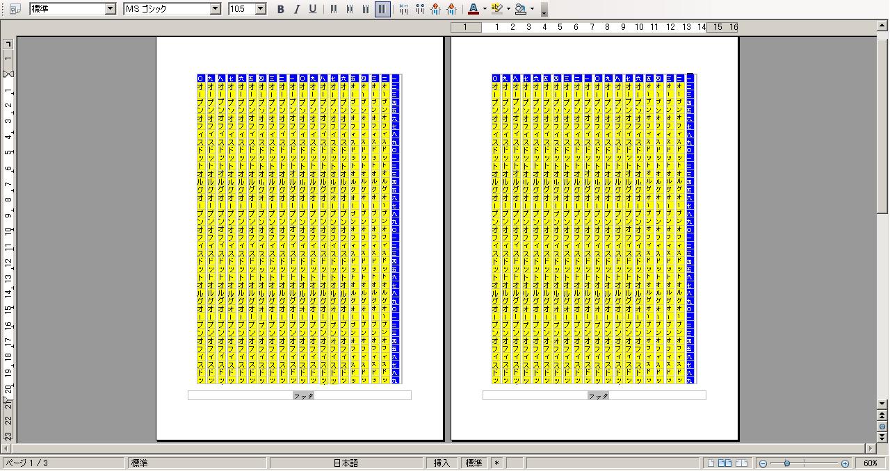The height and width of the screenshot is (471, 890).
Task: Click the navigation circle button on scrollbar
Action: (882, 427)
